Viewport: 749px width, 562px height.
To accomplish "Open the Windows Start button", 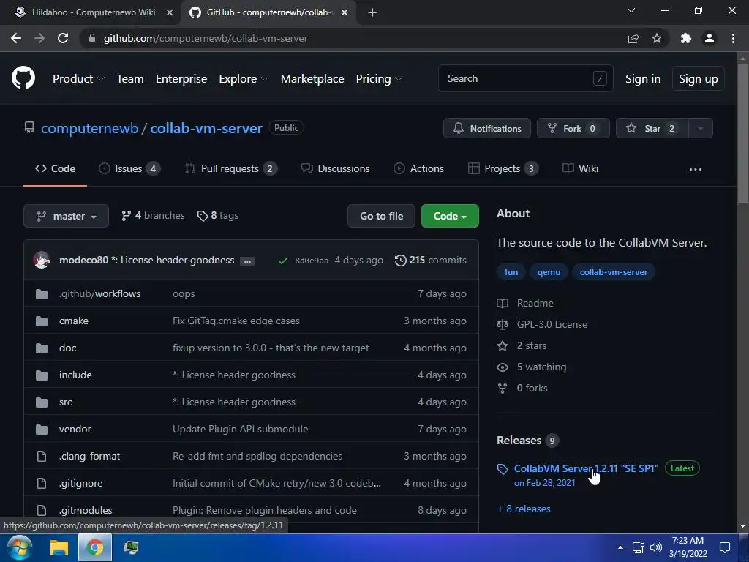I will [19, 547].
